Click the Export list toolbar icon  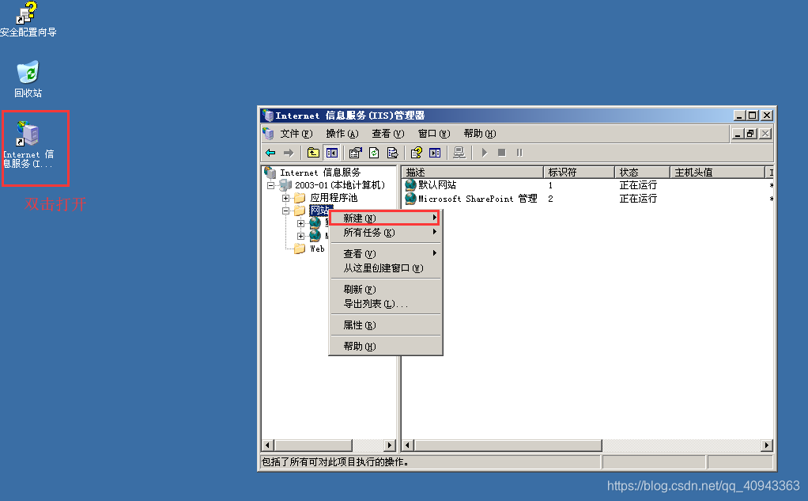pos(393,153)
